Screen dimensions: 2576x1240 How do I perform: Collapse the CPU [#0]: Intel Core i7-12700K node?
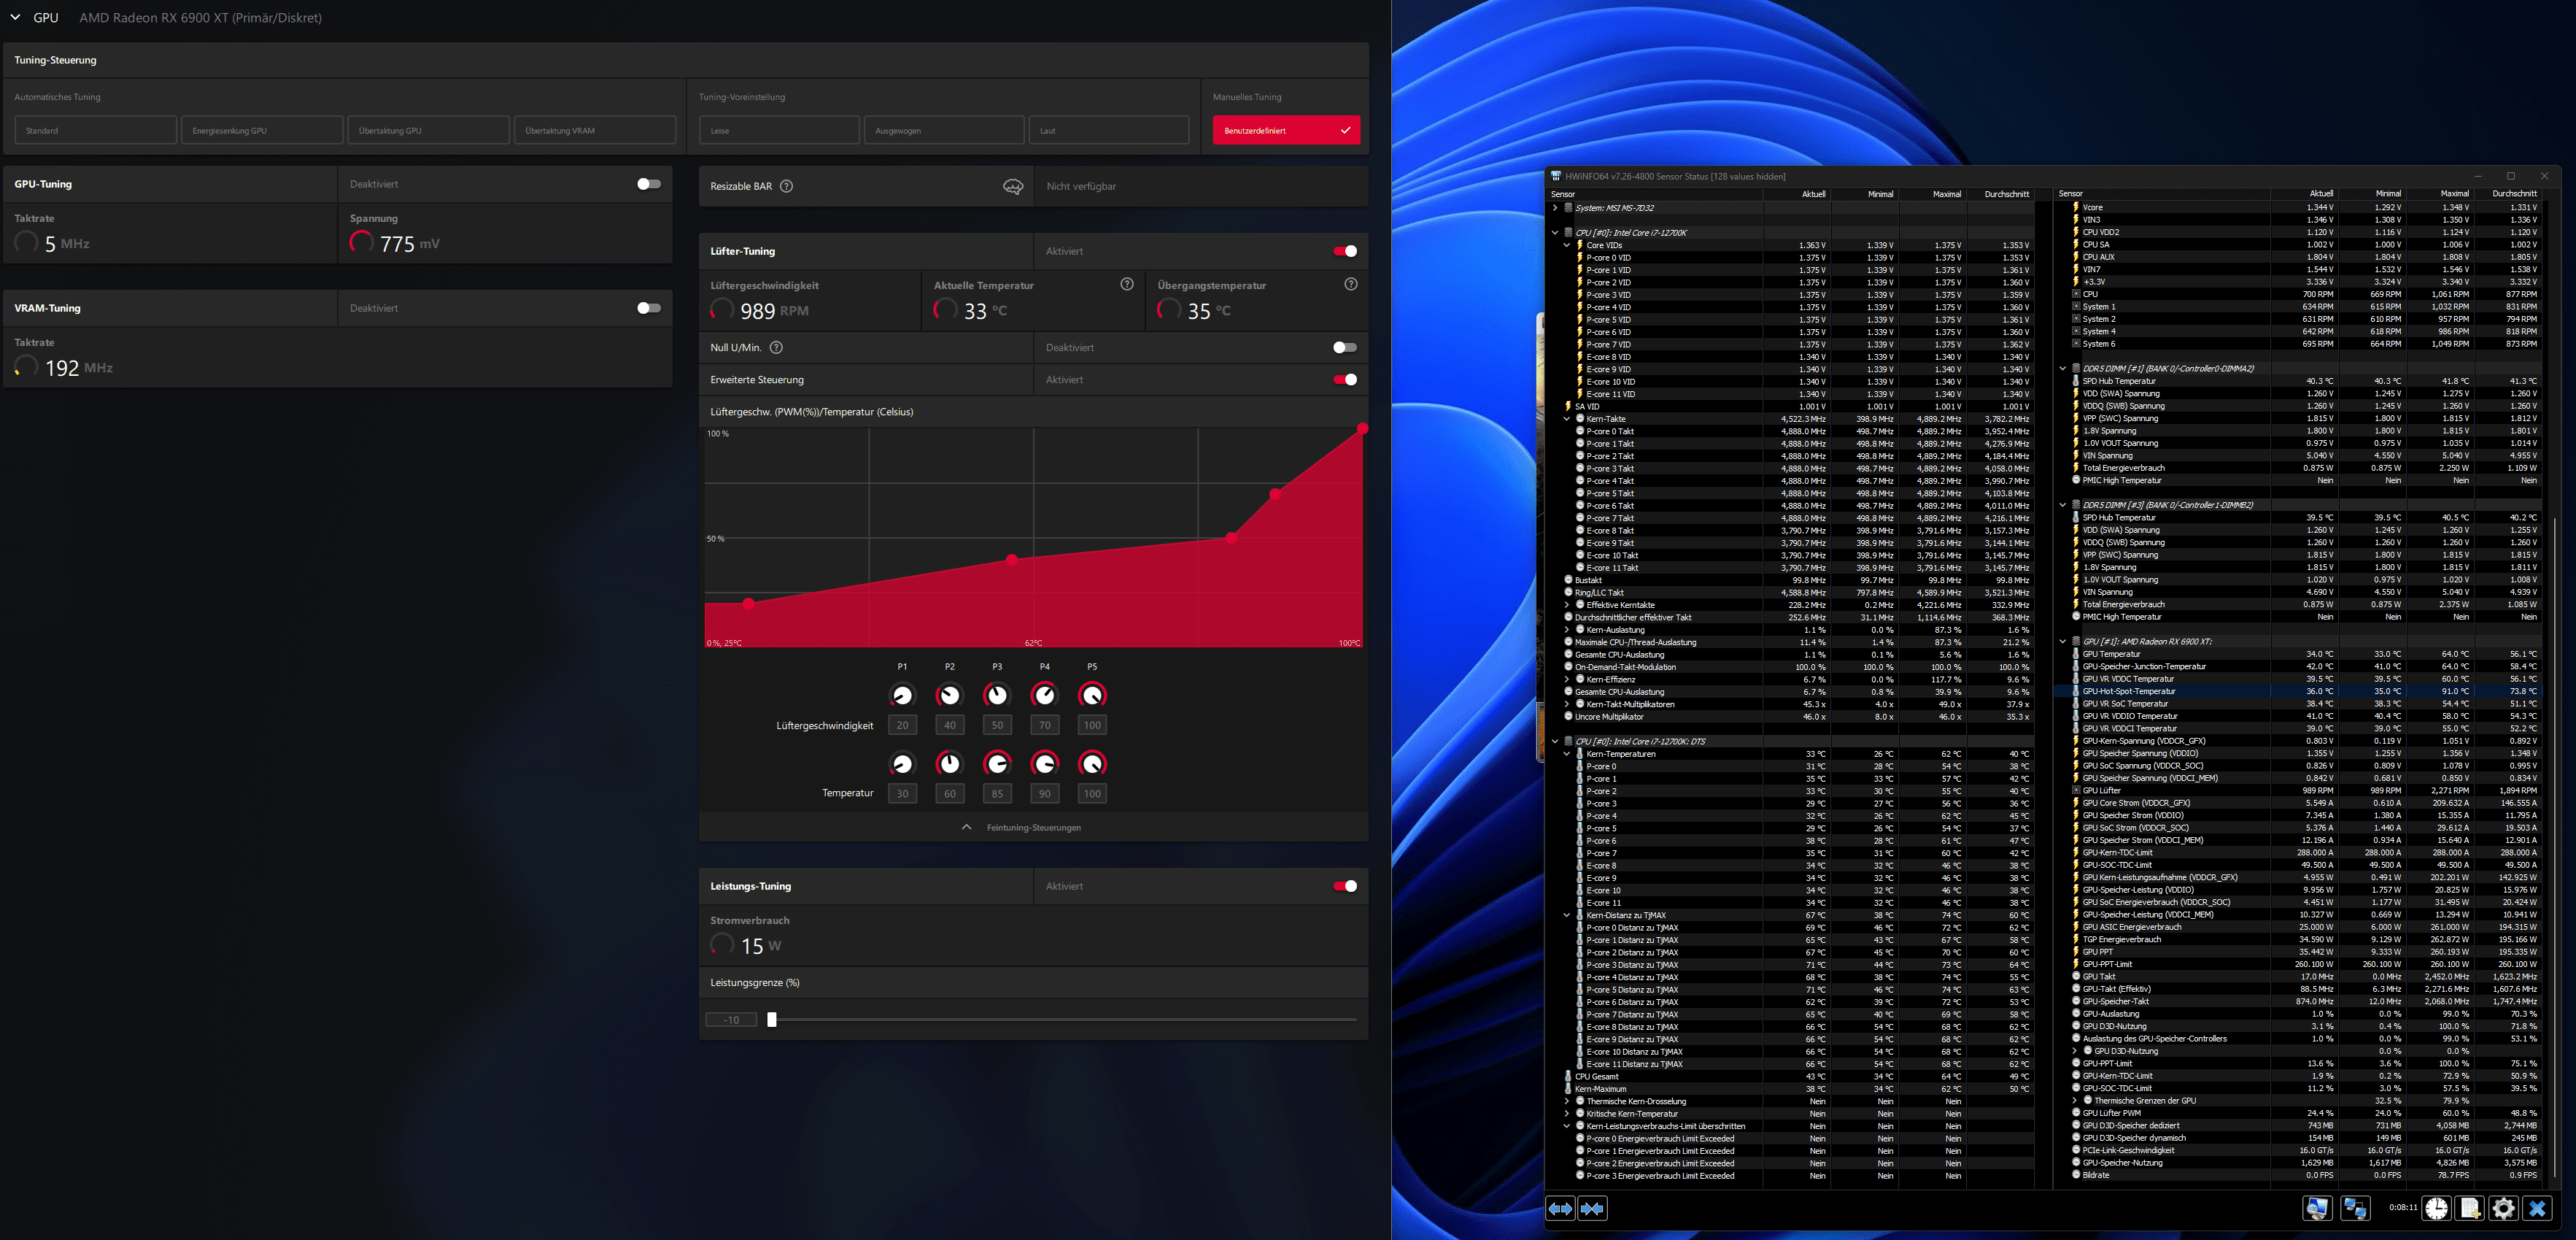coord(1555,232)
